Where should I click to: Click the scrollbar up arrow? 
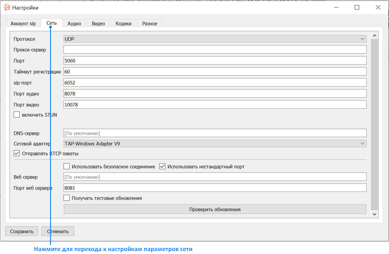pyautogui.click(x=374, y=35)
